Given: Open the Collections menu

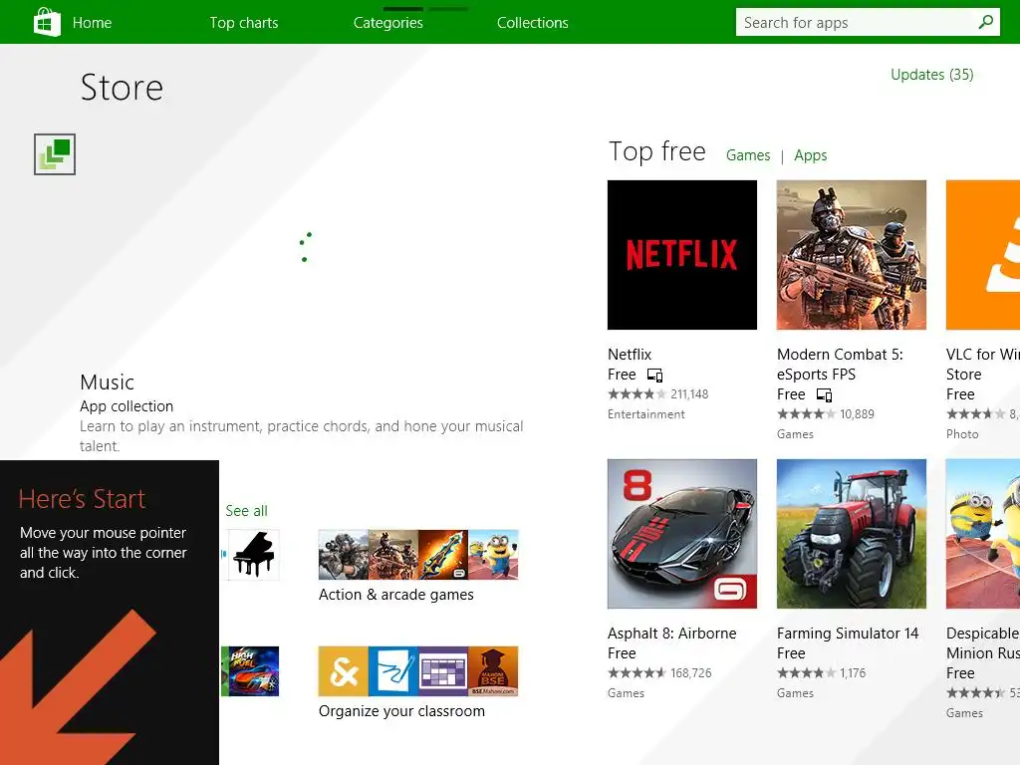Looking at the screenshot, I should click(x=533, y=23).
